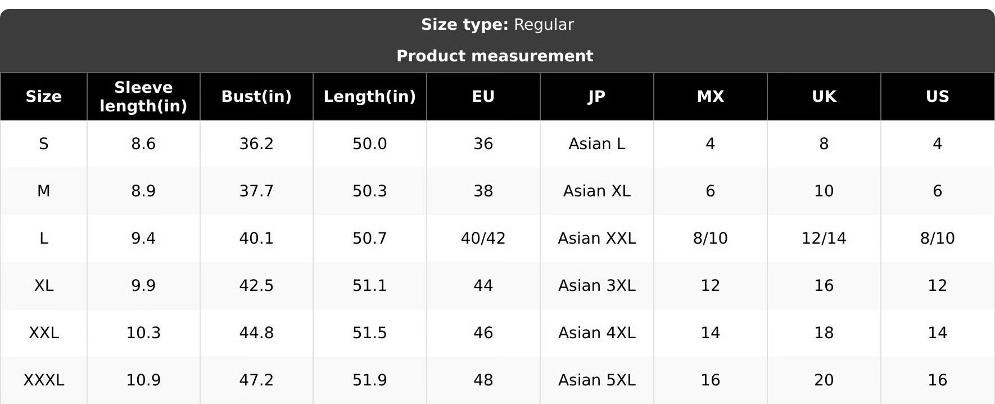This screenshot has height=404, width=995.
Task: Select the 10.3 sleeve length cell
Action: pyautogui.click(x=143, y=333)
